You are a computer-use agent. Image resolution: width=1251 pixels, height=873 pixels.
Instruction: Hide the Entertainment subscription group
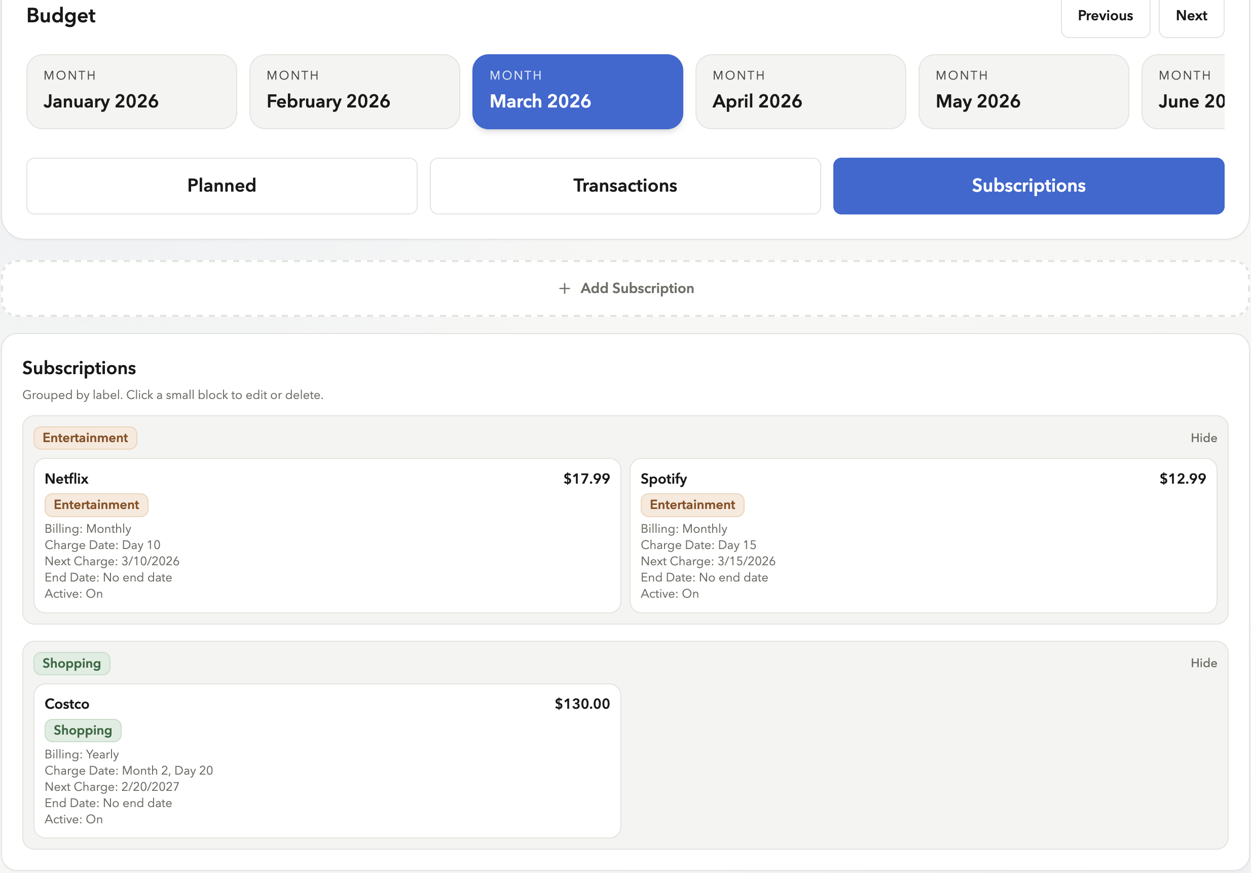(x=1203, y=438)
